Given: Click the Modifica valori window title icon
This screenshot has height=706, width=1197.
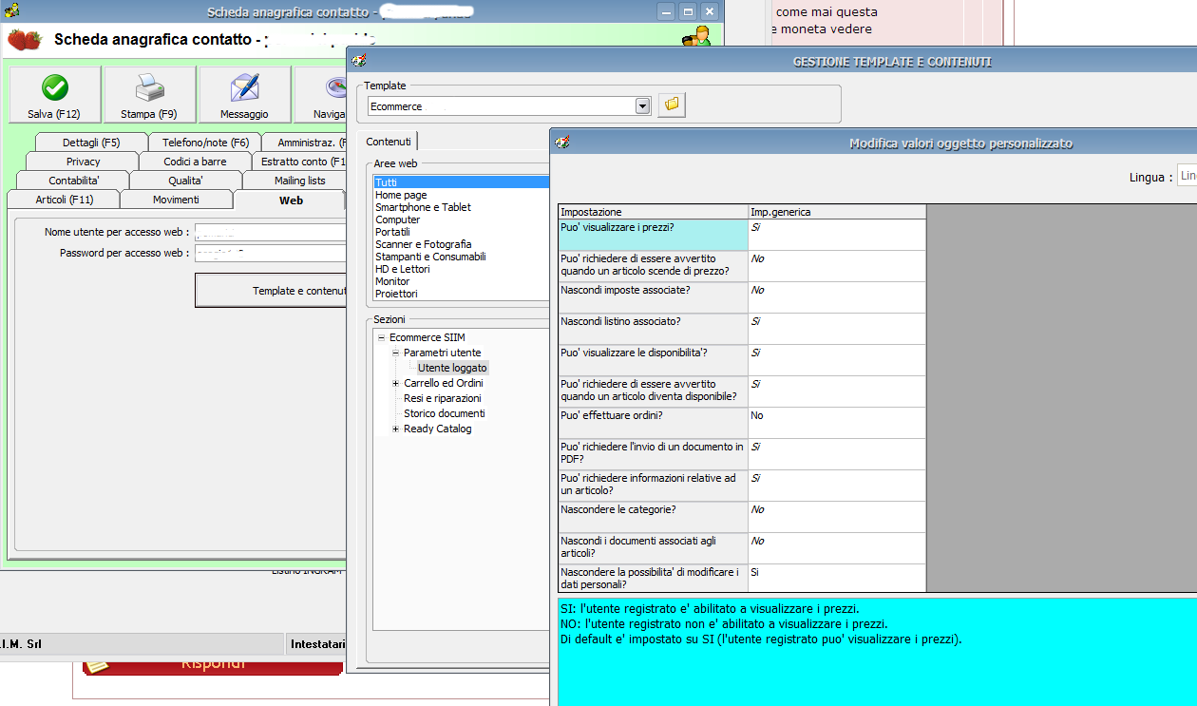Looking at the screenshot, I should coord(562,143).
